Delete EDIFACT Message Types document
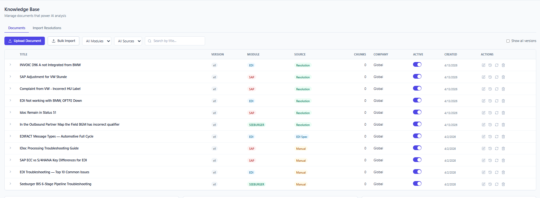540x198 pixels. [x=503, y=137]
